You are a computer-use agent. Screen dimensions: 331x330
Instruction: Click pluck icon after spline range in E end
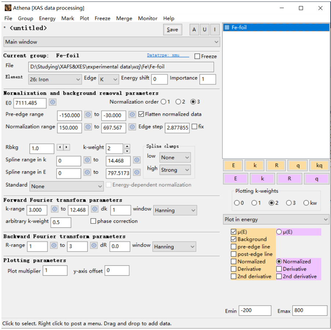coord(137,172)
